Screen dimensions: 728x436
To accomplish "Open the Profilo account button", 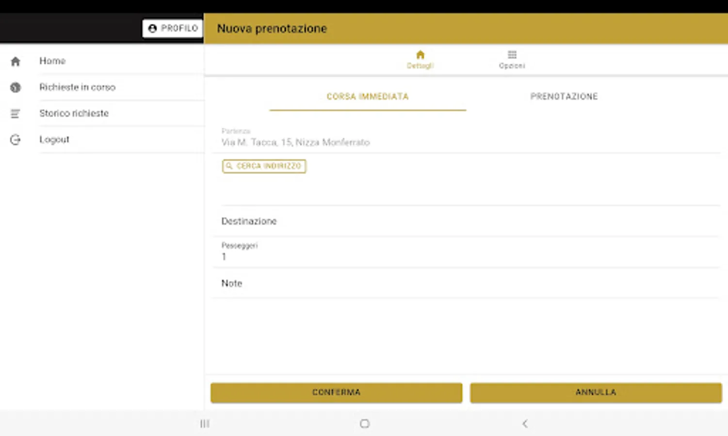I will tap(173, 29).
